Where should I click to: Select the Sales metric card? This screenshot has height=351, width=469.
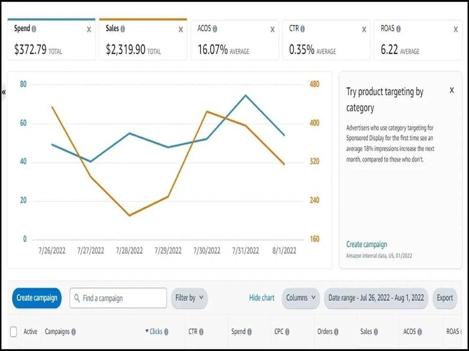pyautogui.click(x=143, y=40)
